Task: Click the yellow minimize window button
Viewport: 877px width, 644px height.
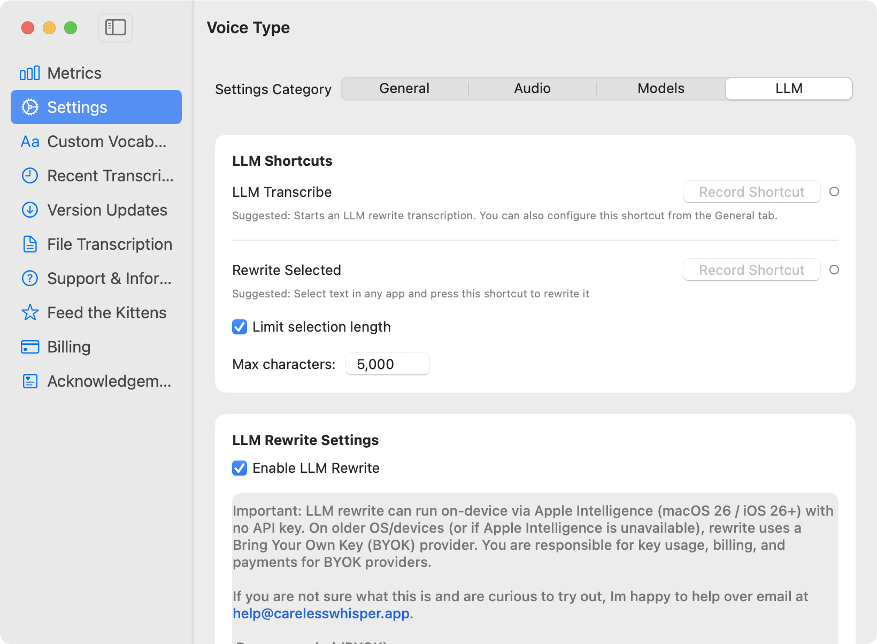Action: tap(49, 27)
